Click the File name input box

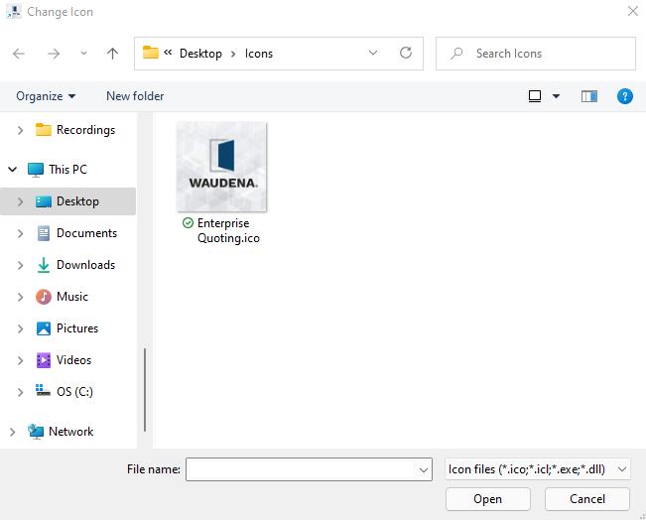(309, 469)
